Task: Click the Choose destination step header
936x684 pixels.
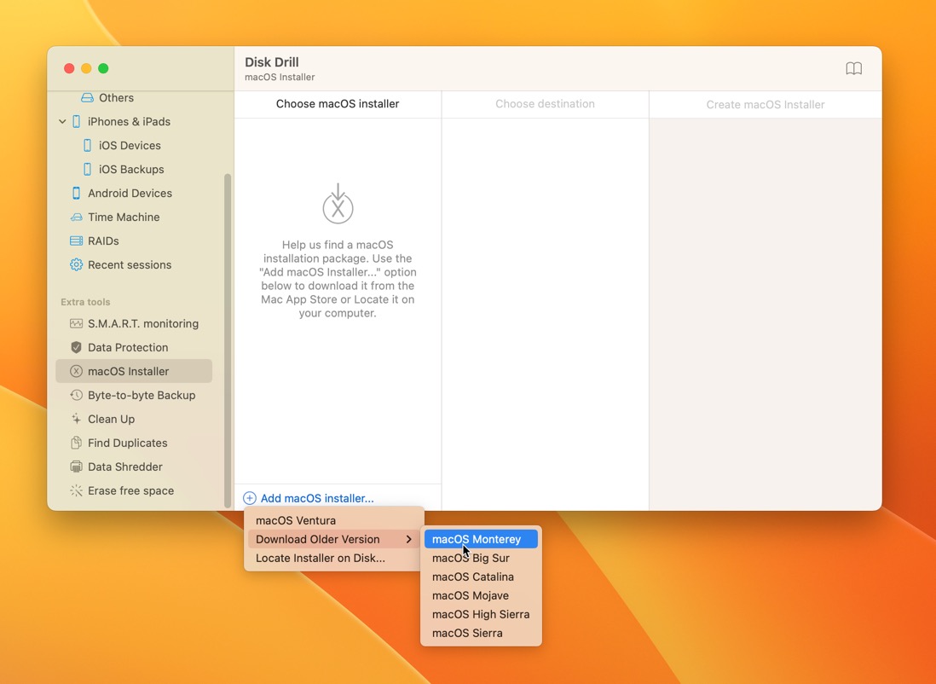Action: pyautogui.click(x=545, y=104)
